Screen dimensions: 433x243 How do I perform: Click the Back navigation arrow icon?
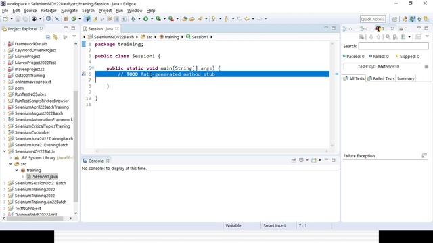click(247, 19)
